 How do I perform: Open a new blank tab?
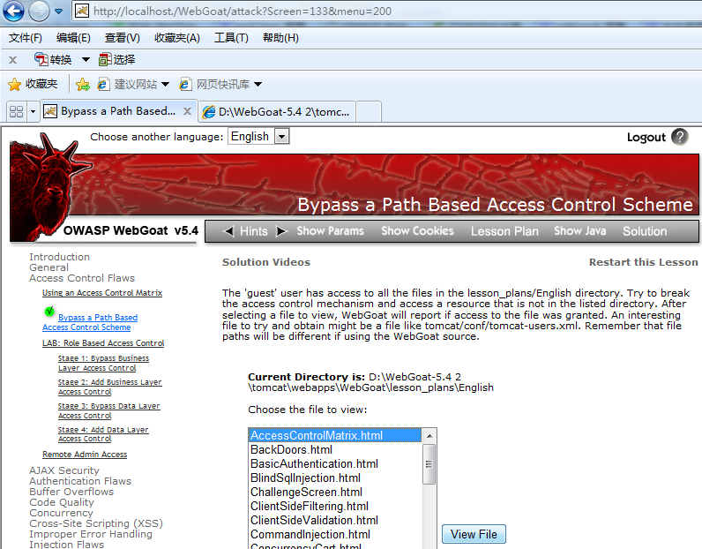(x=369, y=111)
